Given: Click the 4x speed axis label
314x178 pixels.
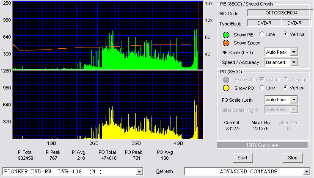Looking at the screenshot, I should (x=207, y=54).
